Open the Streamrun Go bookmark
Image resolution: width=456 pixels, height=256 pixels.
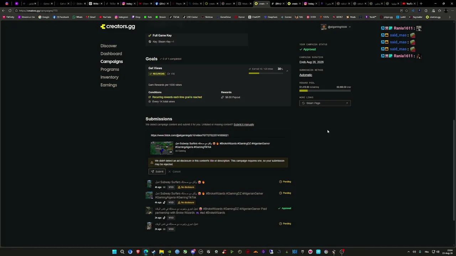click(27, 17)
